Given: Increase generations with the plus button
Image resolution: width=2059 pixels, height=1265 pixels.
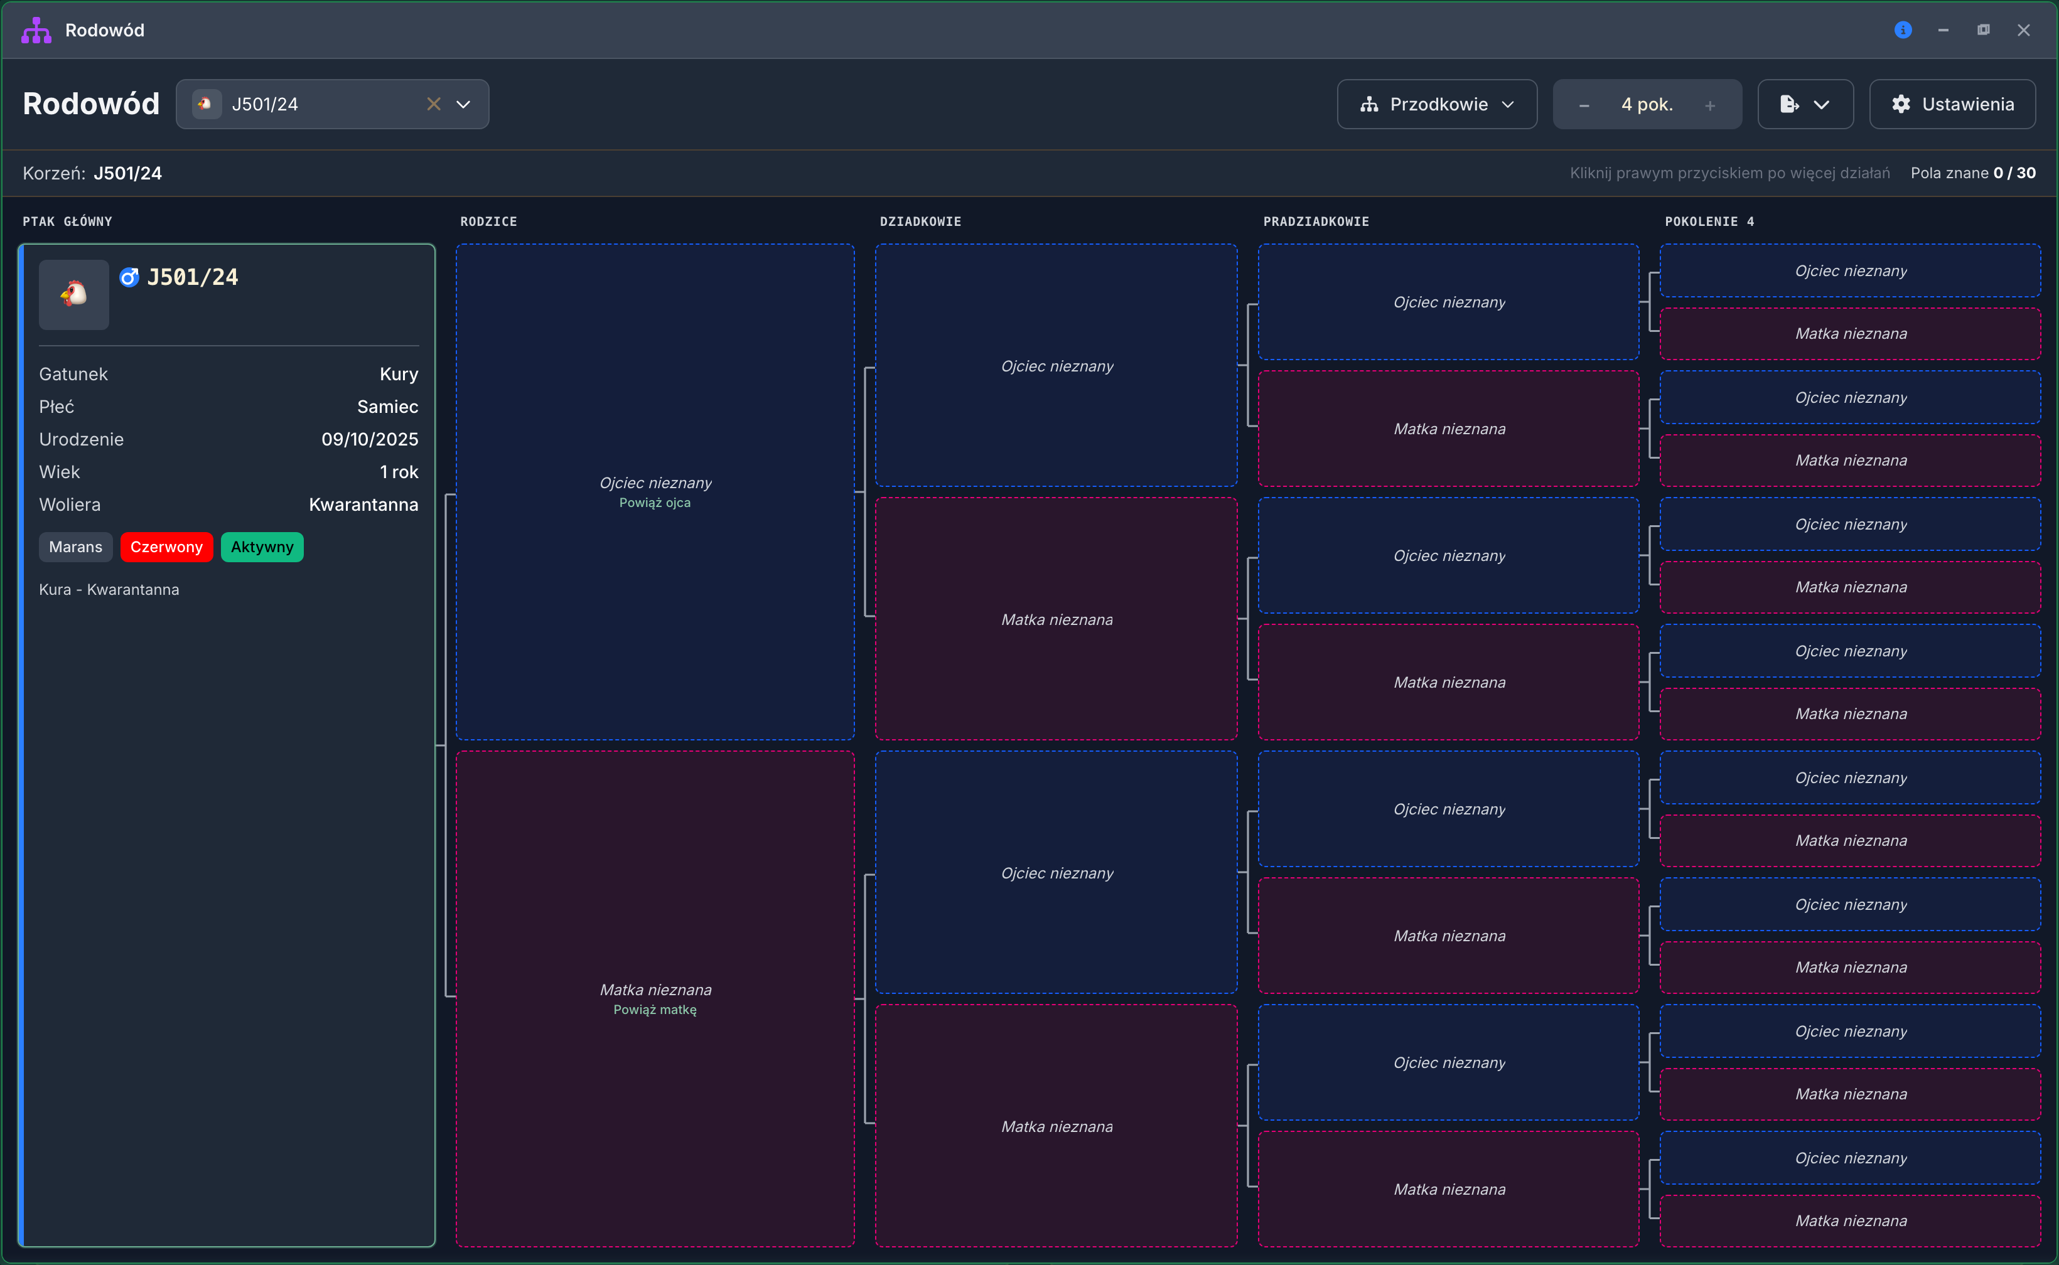Looking at the screenshot, I should click(x=1710, y=105).
